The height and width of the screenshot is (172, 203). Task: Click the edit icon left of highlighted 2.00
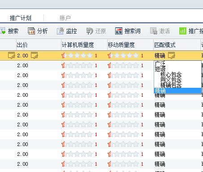[x=11, y=56]
